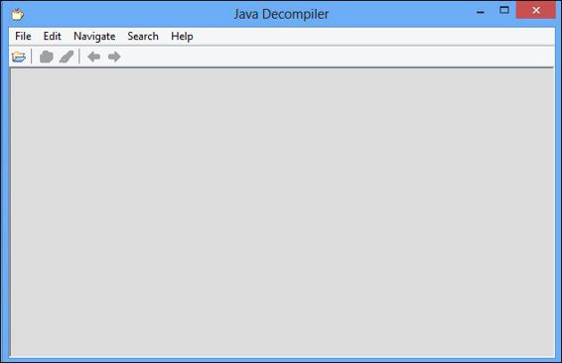Click separator between open and type icons
This screenshot has width=562, height=363.
click(x=32, y=57)
